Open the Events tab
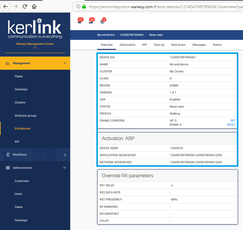243x230 pixels. click(x=217, y=45)
